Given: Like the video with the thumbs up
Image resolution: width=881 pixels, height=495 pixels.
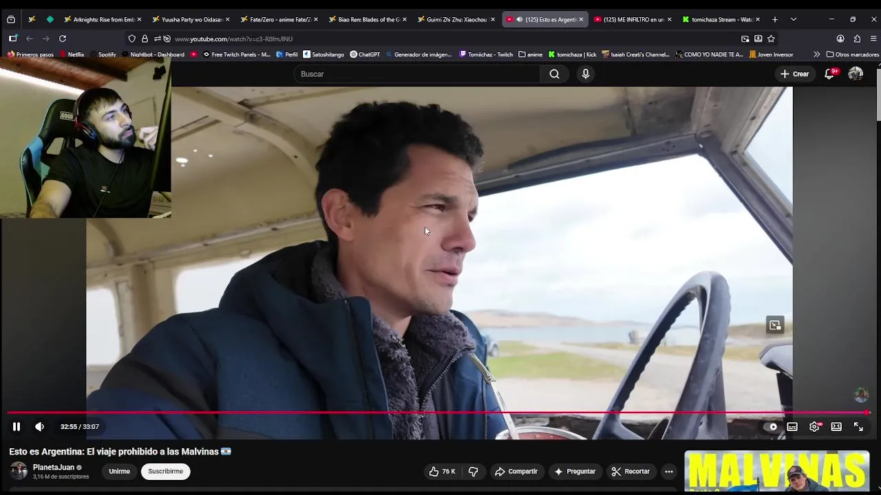Looking at the screenshot, I should click(x=441, y=472).
